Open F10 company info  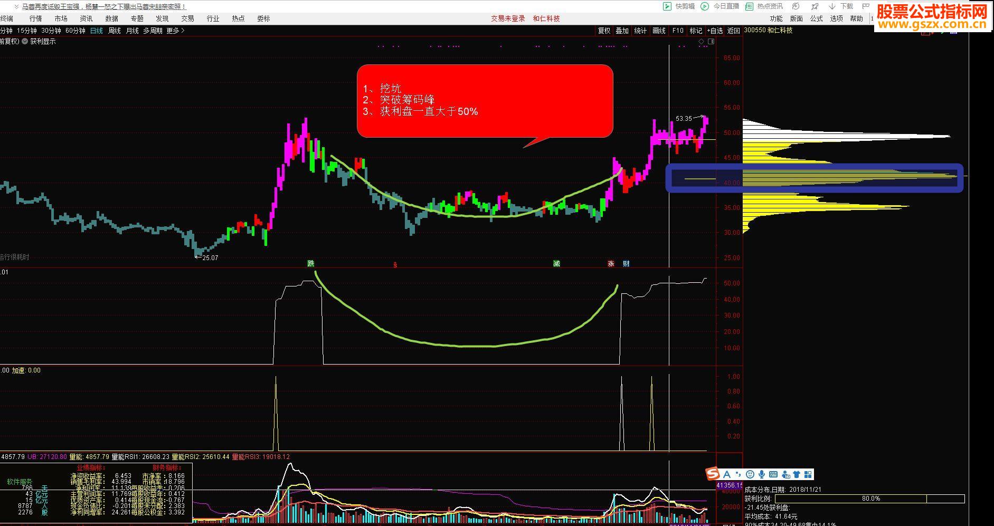678,31
